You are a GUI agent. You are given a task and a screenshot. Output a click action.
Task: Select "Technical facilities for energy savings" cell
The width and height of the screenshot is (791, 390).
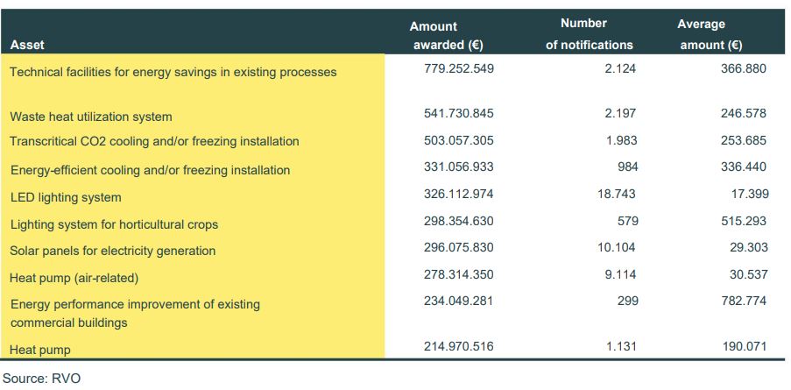coord(173,72)
